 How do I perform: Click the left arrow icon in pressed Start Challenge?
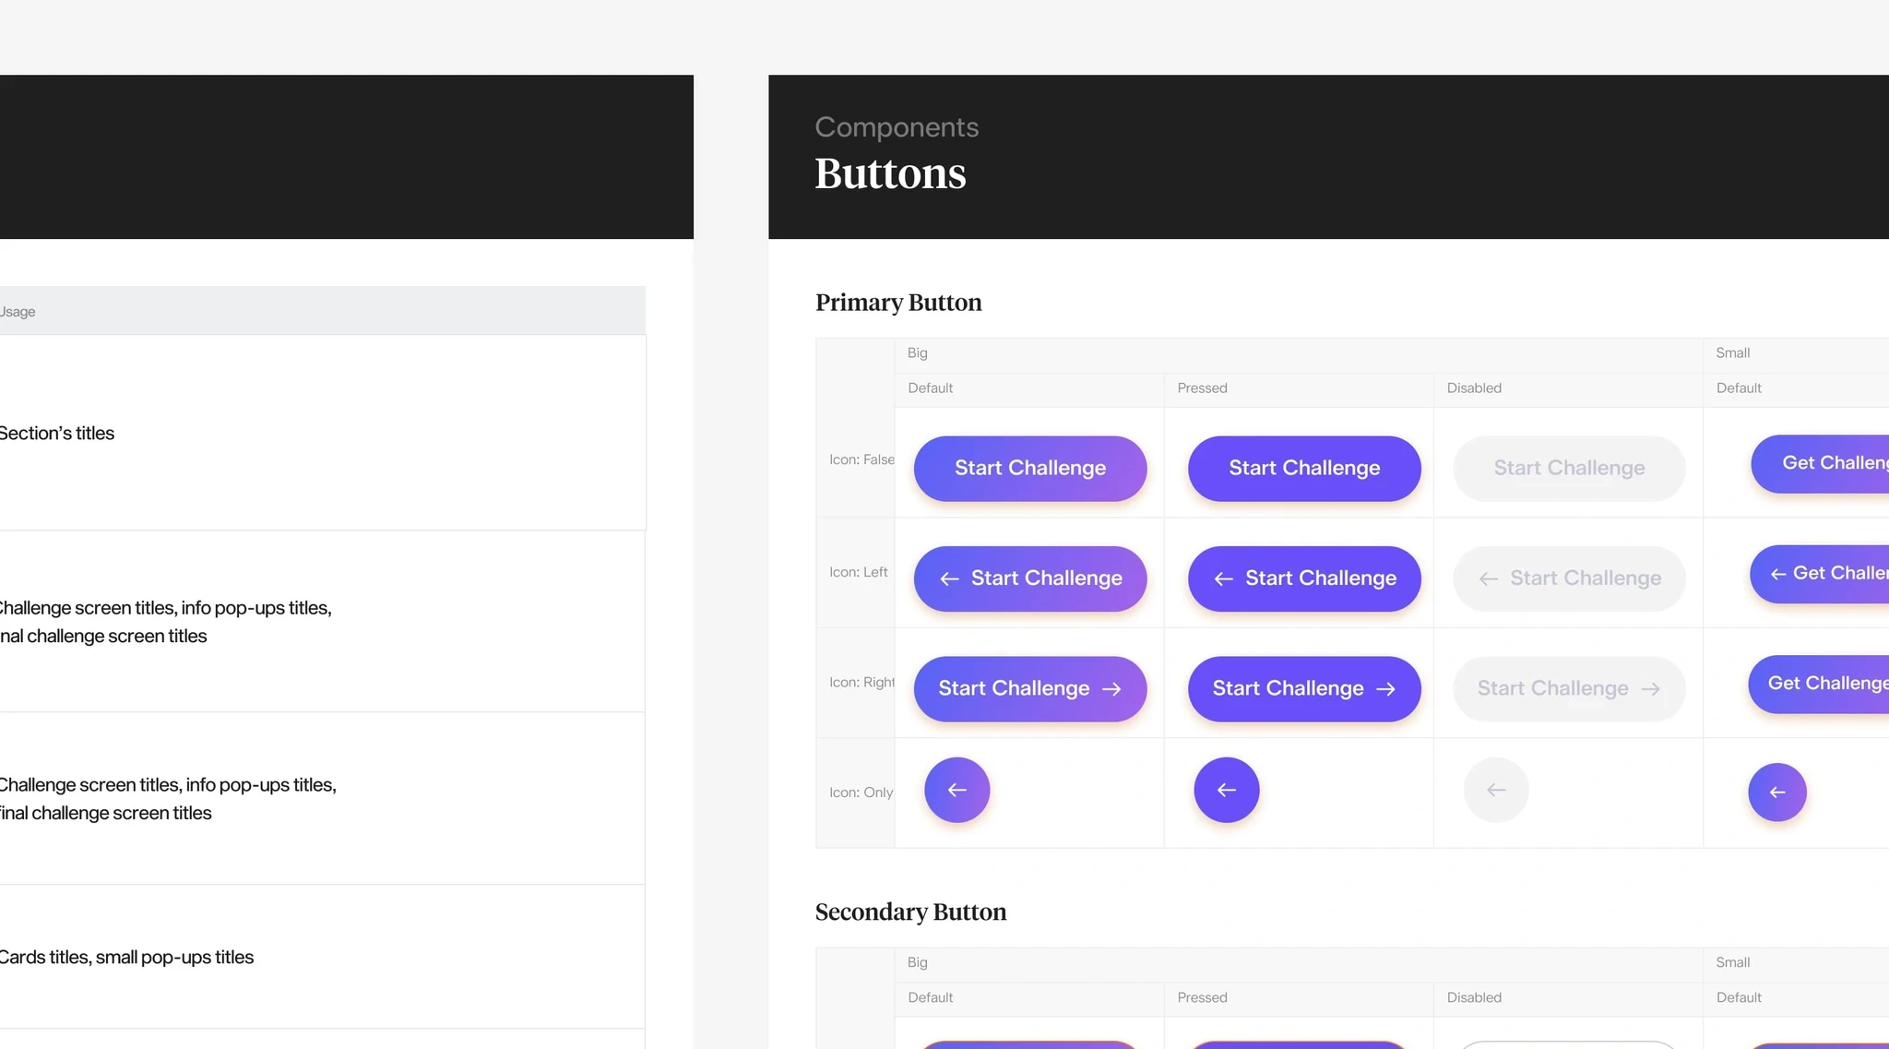1223,579
